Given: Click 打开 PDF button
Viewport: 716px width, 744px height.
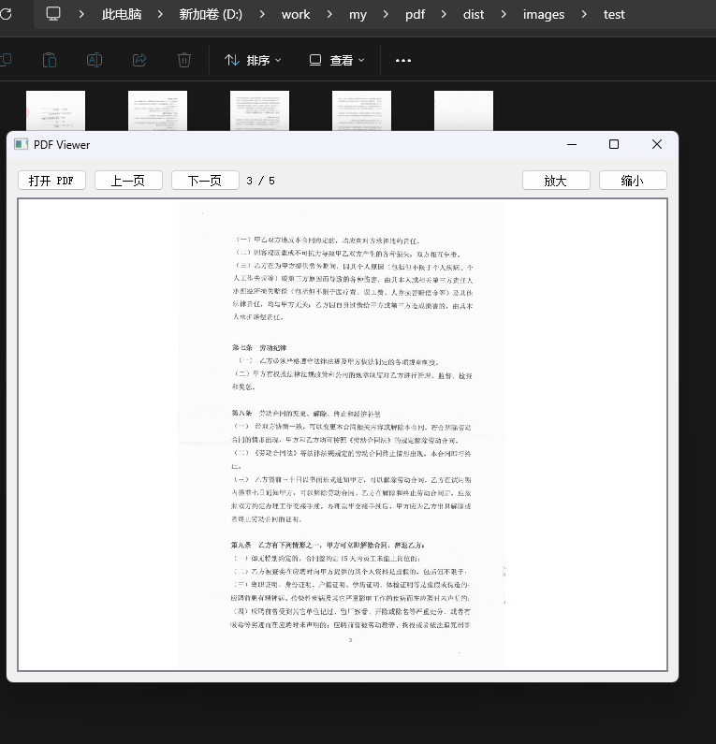Looking at the screenshot, I should click(x=51, y=181).
